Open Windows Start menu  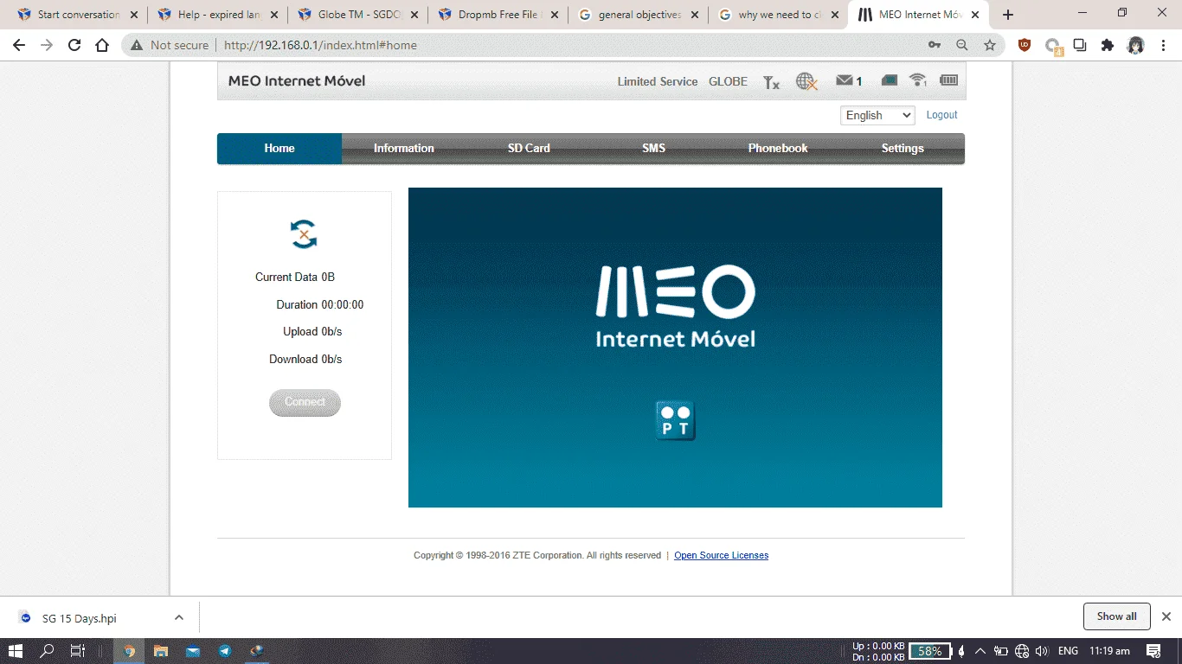[16, 651]
